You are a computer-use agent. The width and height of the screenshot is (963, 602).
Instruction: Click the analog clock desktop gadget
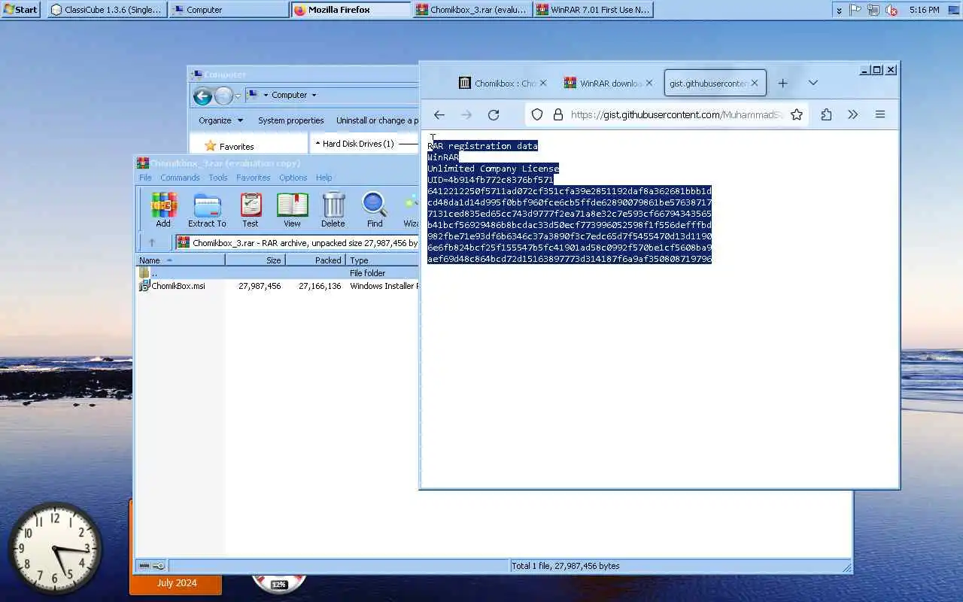pos(55,549)
